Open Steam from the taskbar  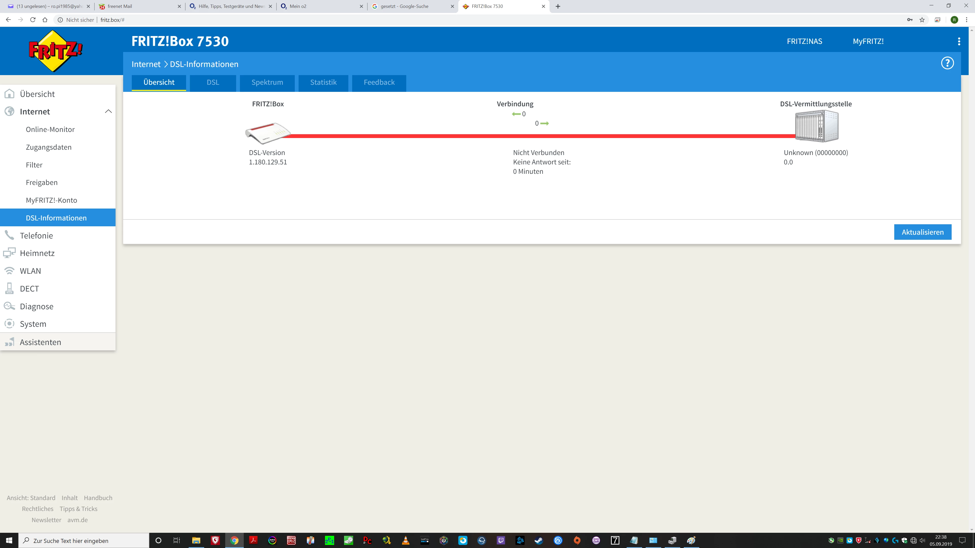pyautogui.click(x=539, y=540)
